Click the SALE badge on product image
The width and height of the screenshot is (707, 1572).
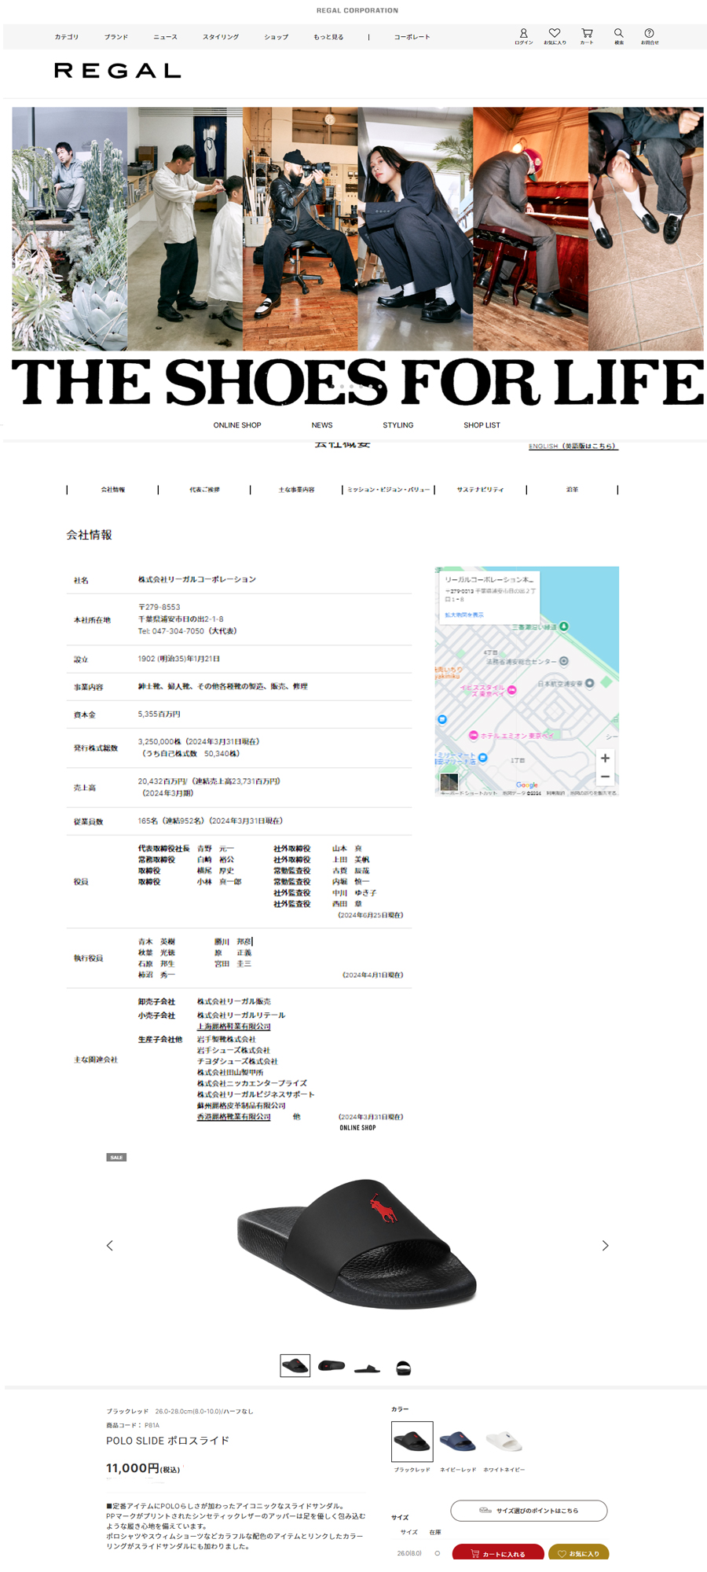pyautogui.click(x=116, y=1157)
